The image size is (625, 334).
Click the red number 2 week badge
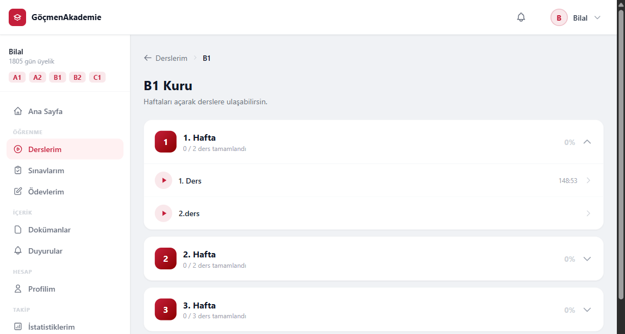(165, 259)
